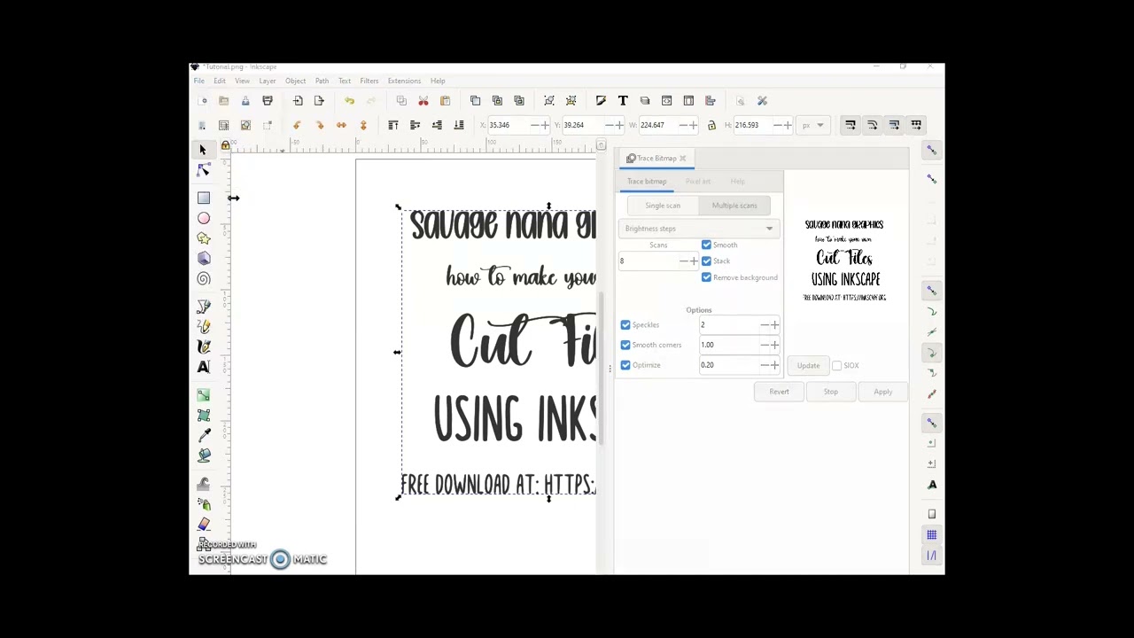Click the Print document icon
This screenshot has height=638, width=1134.
pyautogui.click(x=268, y=101)
